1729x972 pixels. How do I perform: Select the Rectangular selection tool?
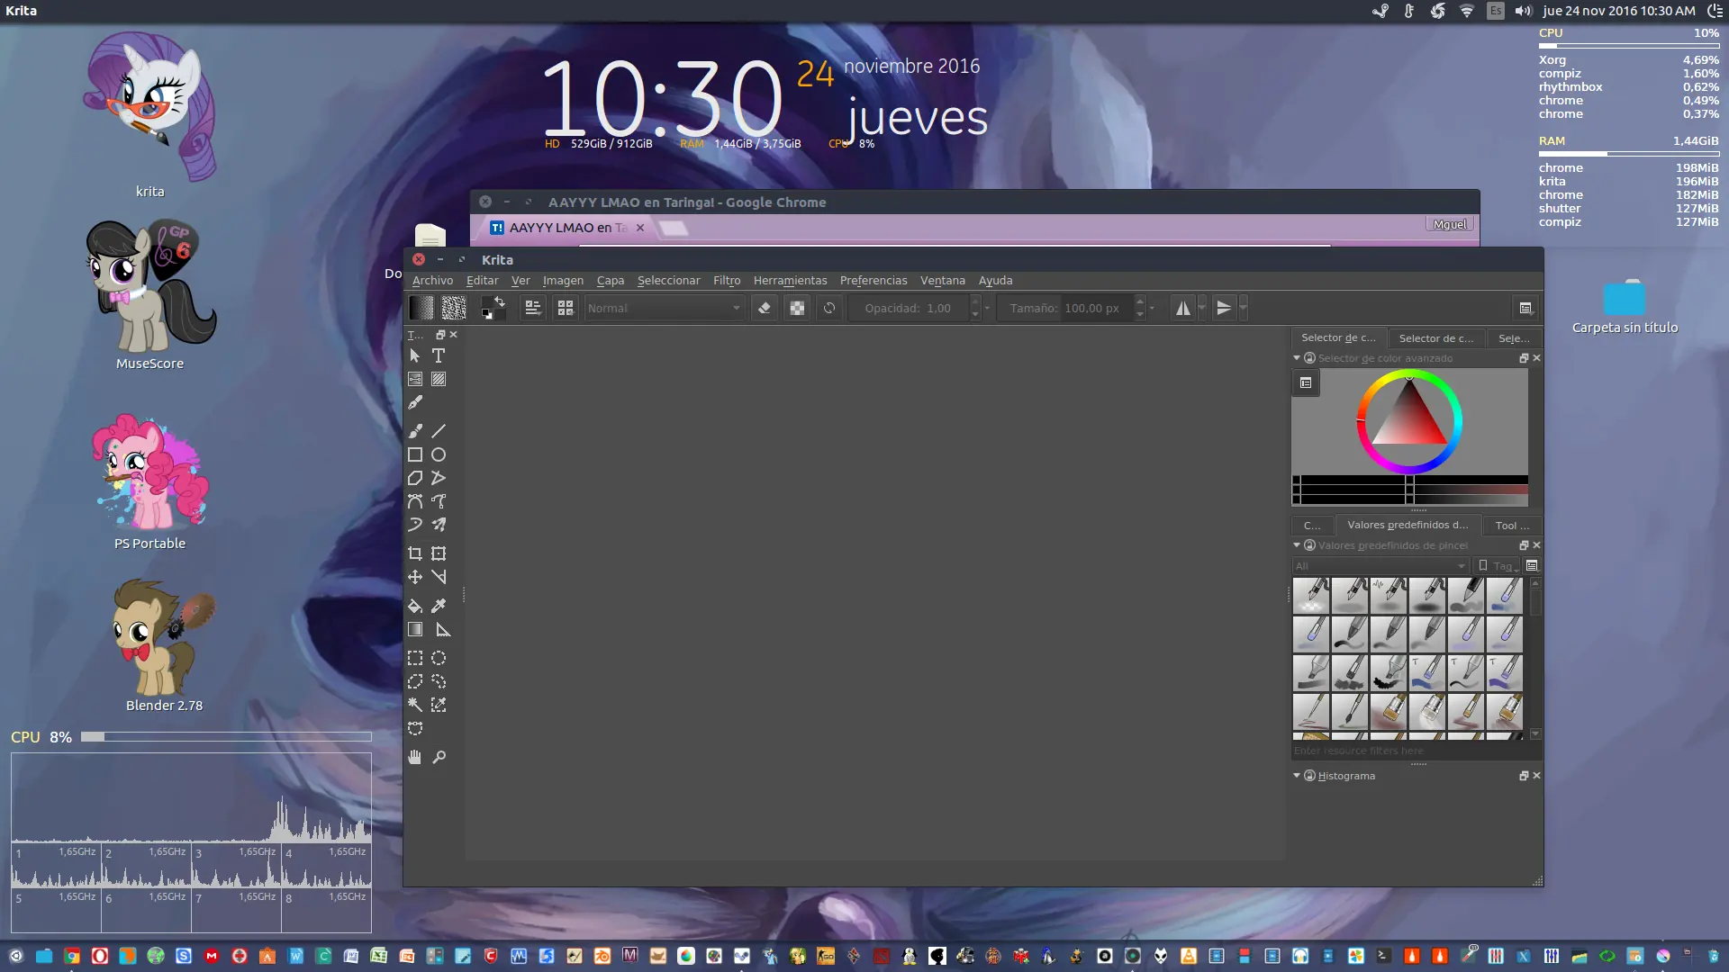point(415,658)
